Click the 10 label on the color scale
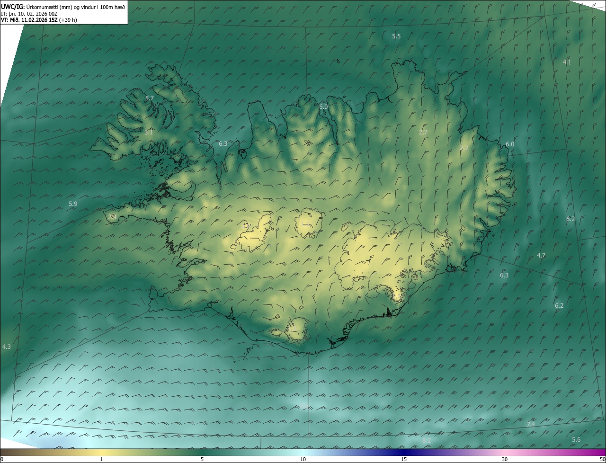Viewport: 606px width, 463px height. pos(303,459)
